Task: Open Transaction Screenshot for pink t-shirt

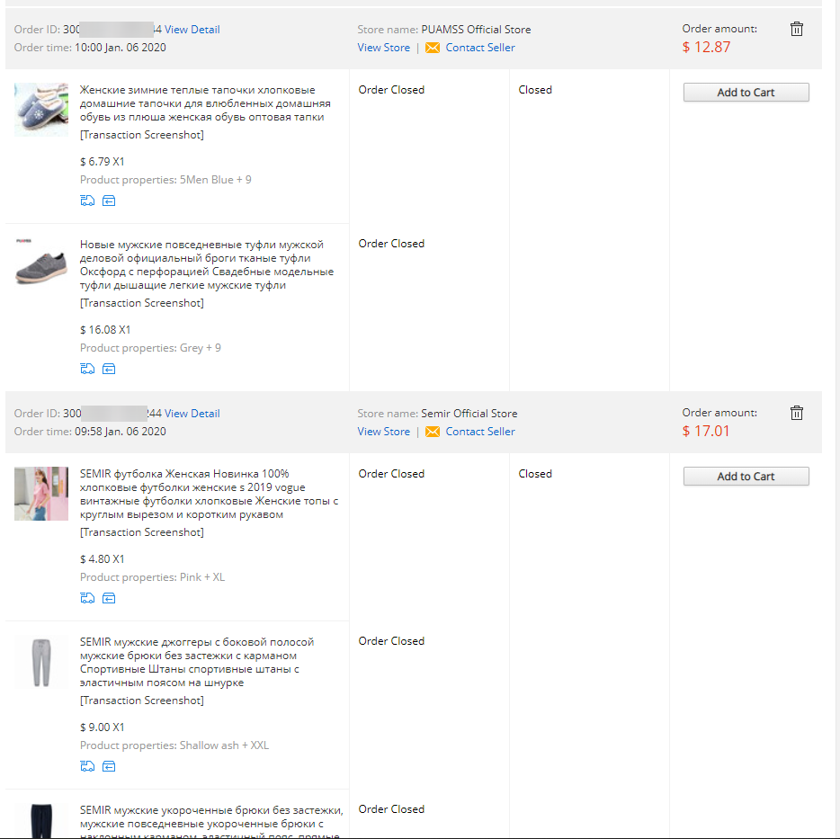Action: [x=142, y=532]
